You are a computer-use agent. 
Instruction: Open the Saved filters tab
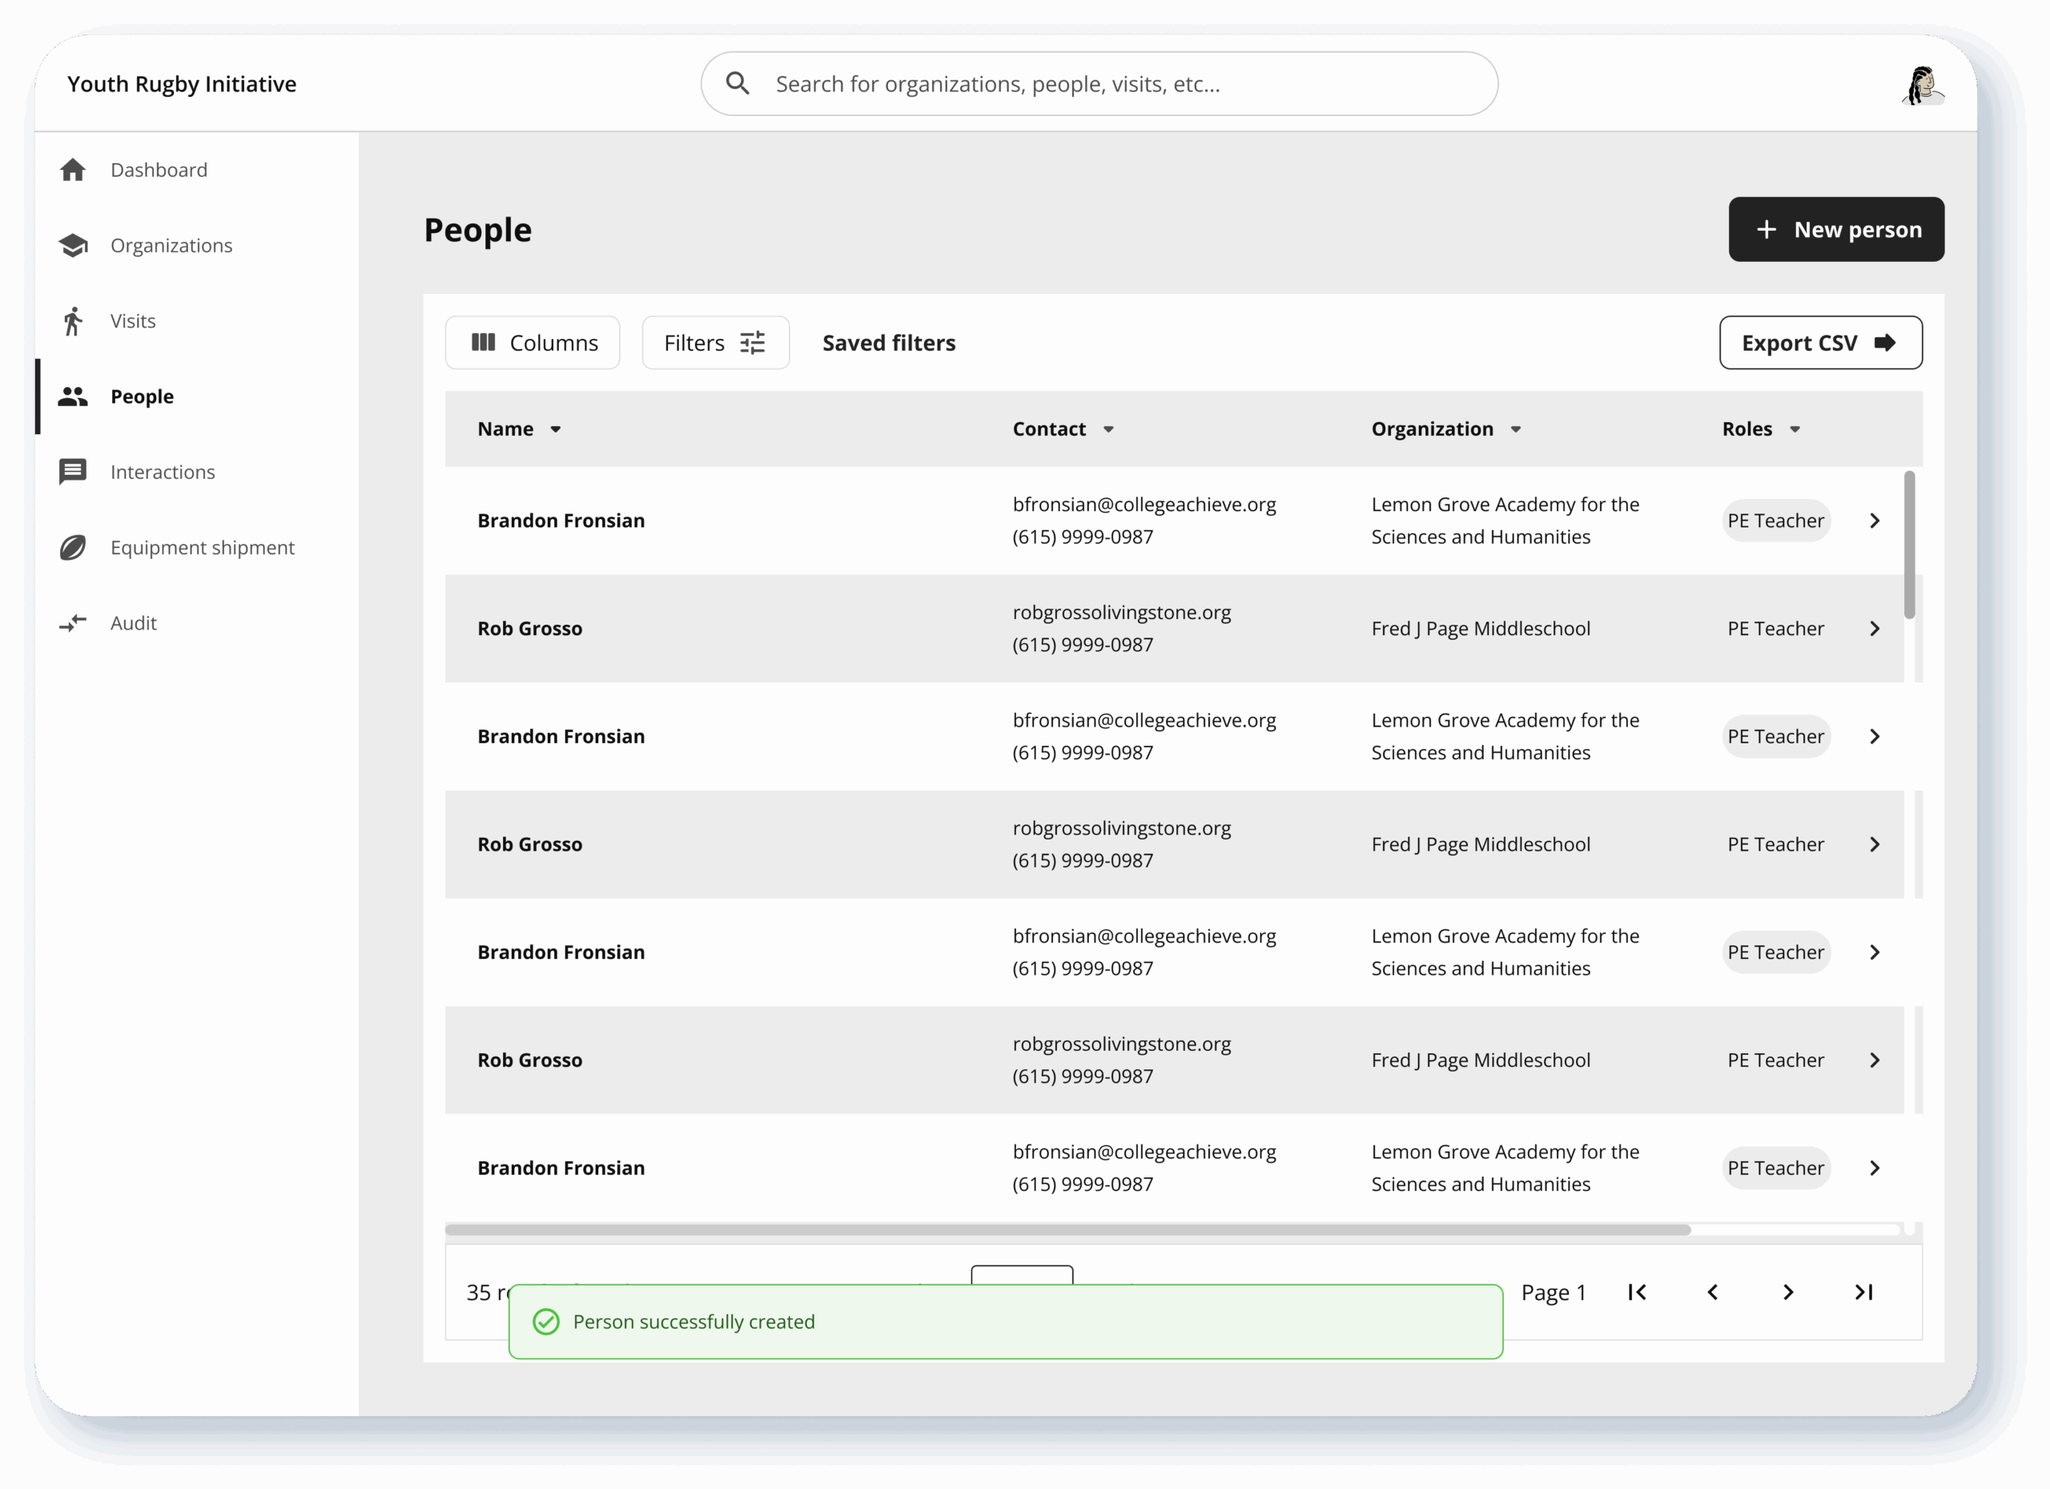tap(889, 343)
